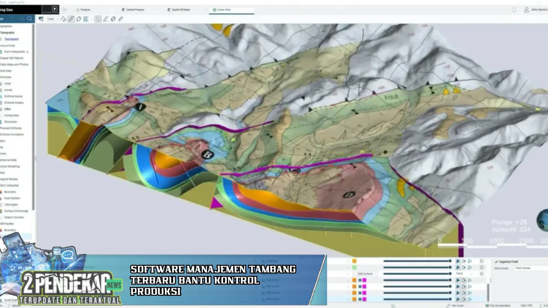Click the Edit Colours button
This screenshot has width=548, height=308.
pyautogui.click(x=365, y=274)
